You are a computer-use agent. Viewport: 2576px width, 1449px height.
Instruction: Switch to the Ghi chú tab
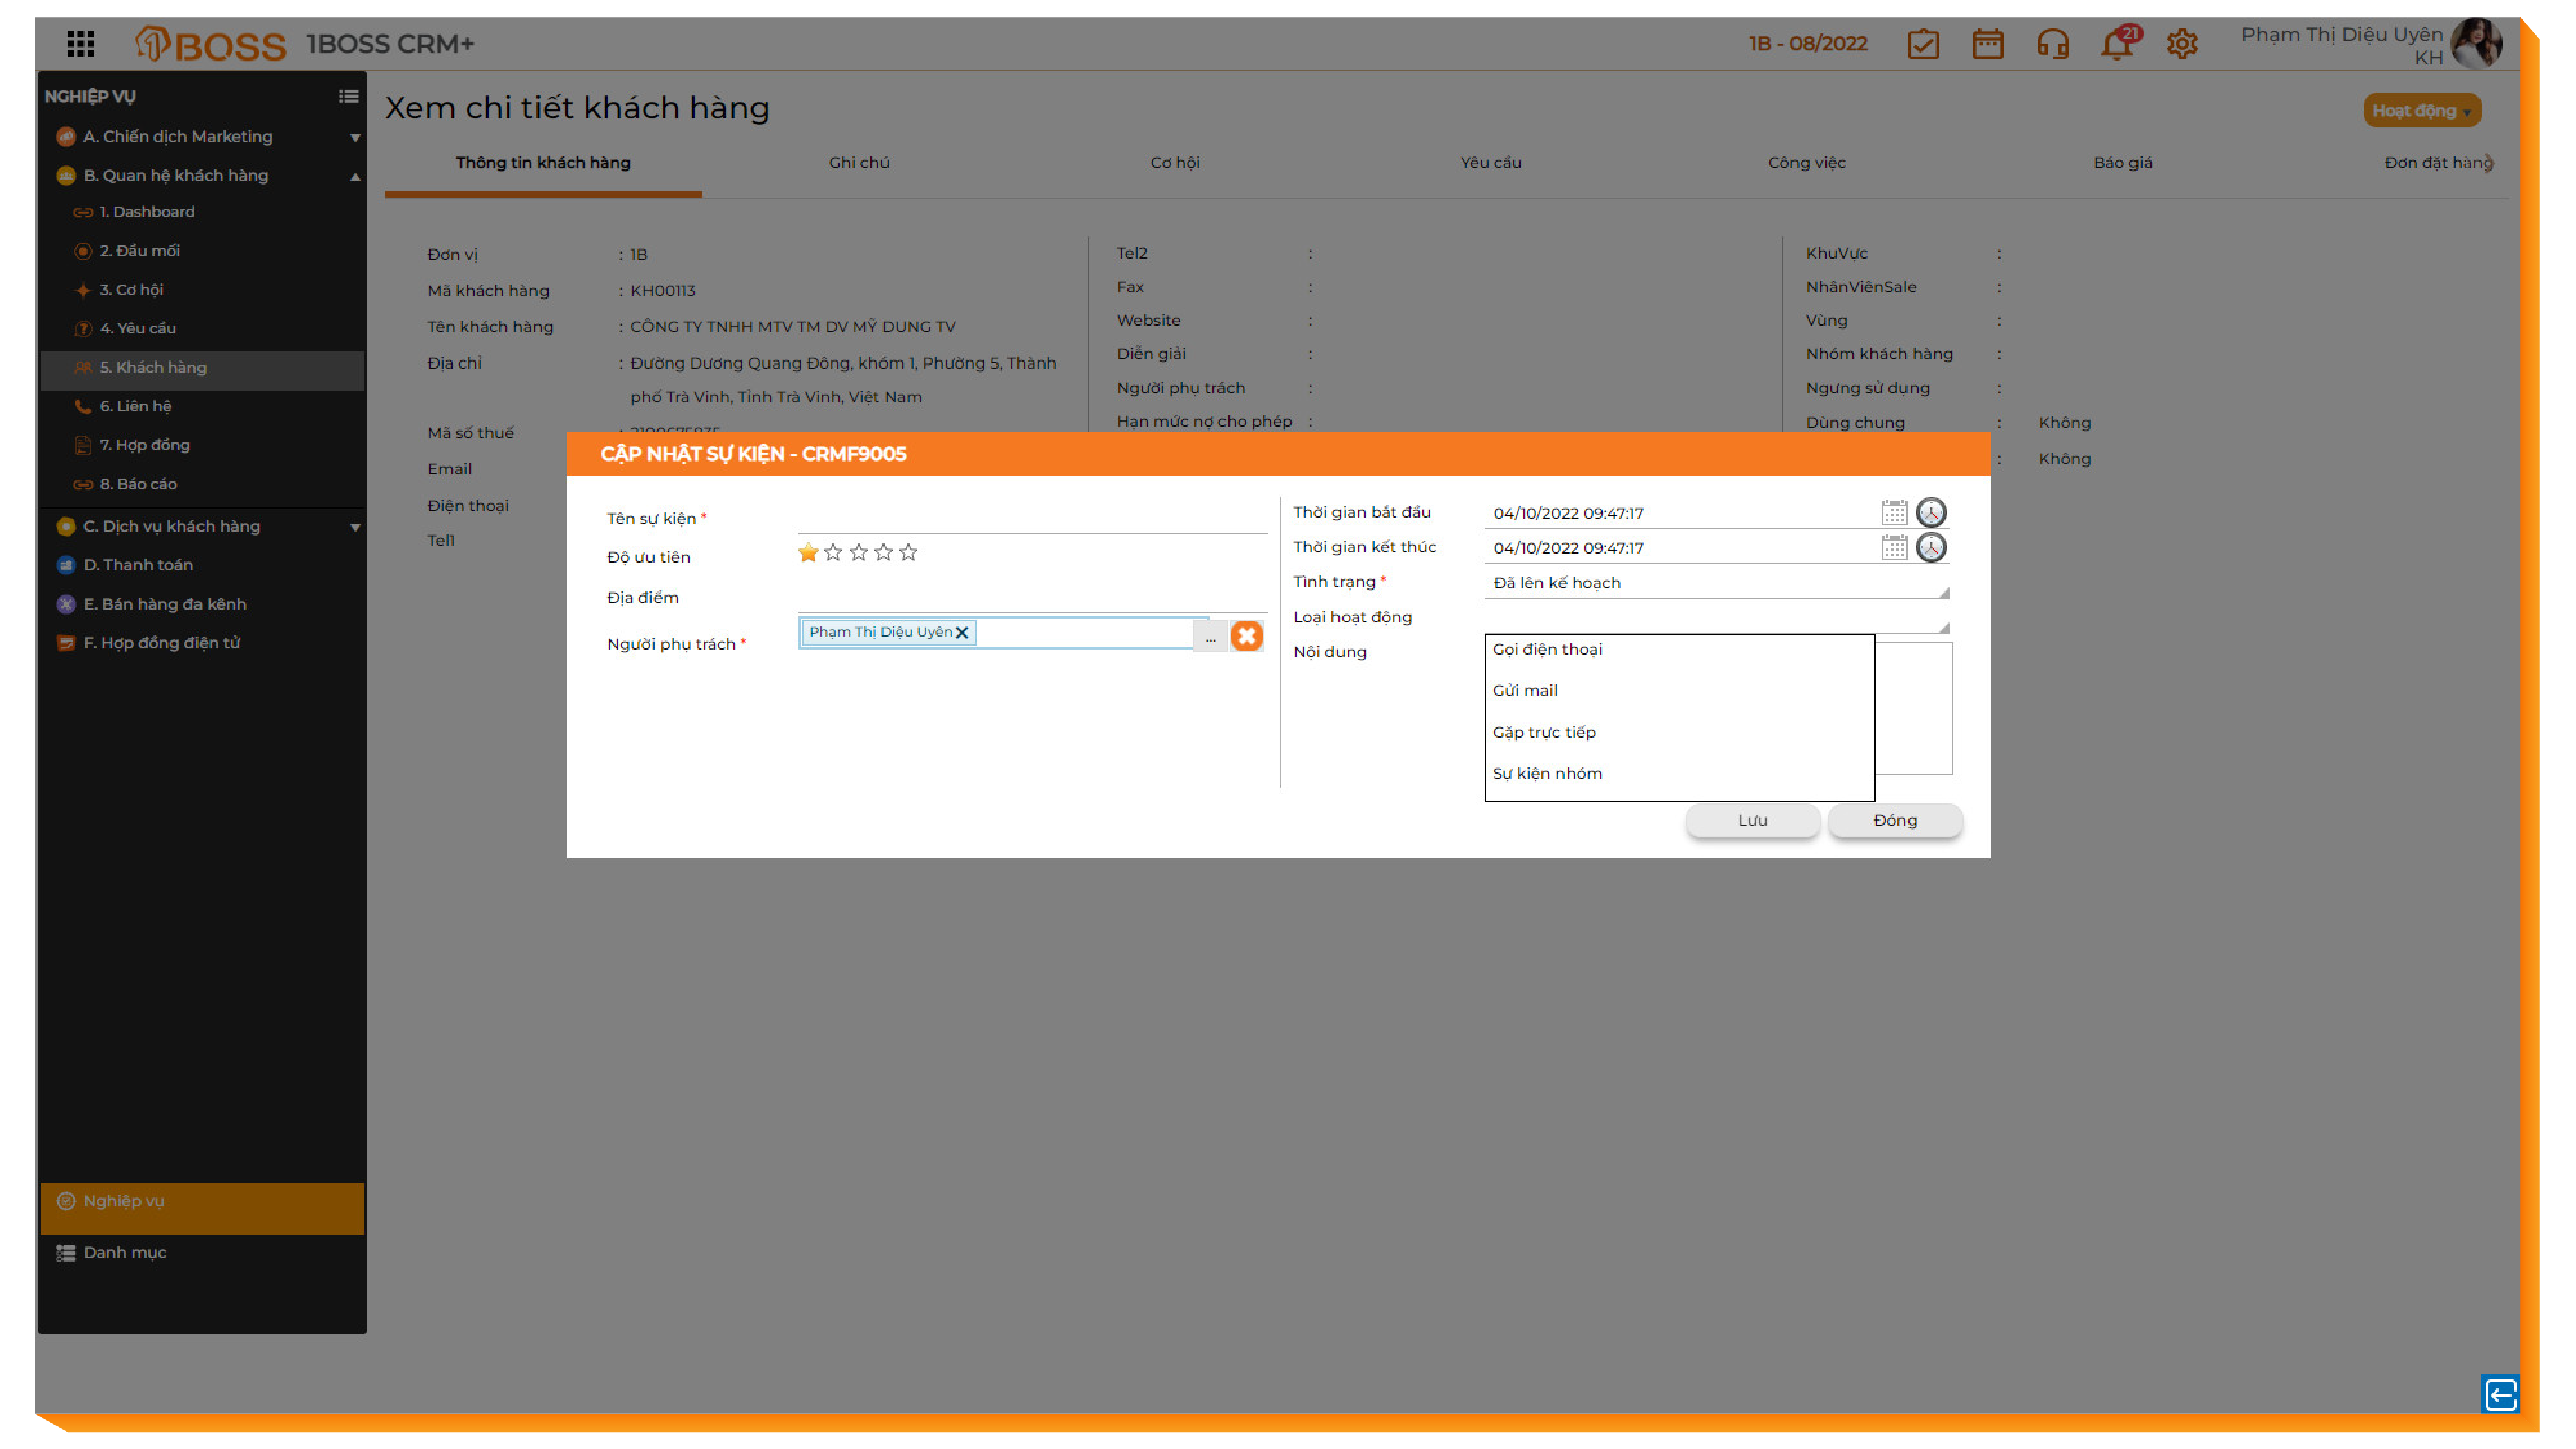pos(858,163)
